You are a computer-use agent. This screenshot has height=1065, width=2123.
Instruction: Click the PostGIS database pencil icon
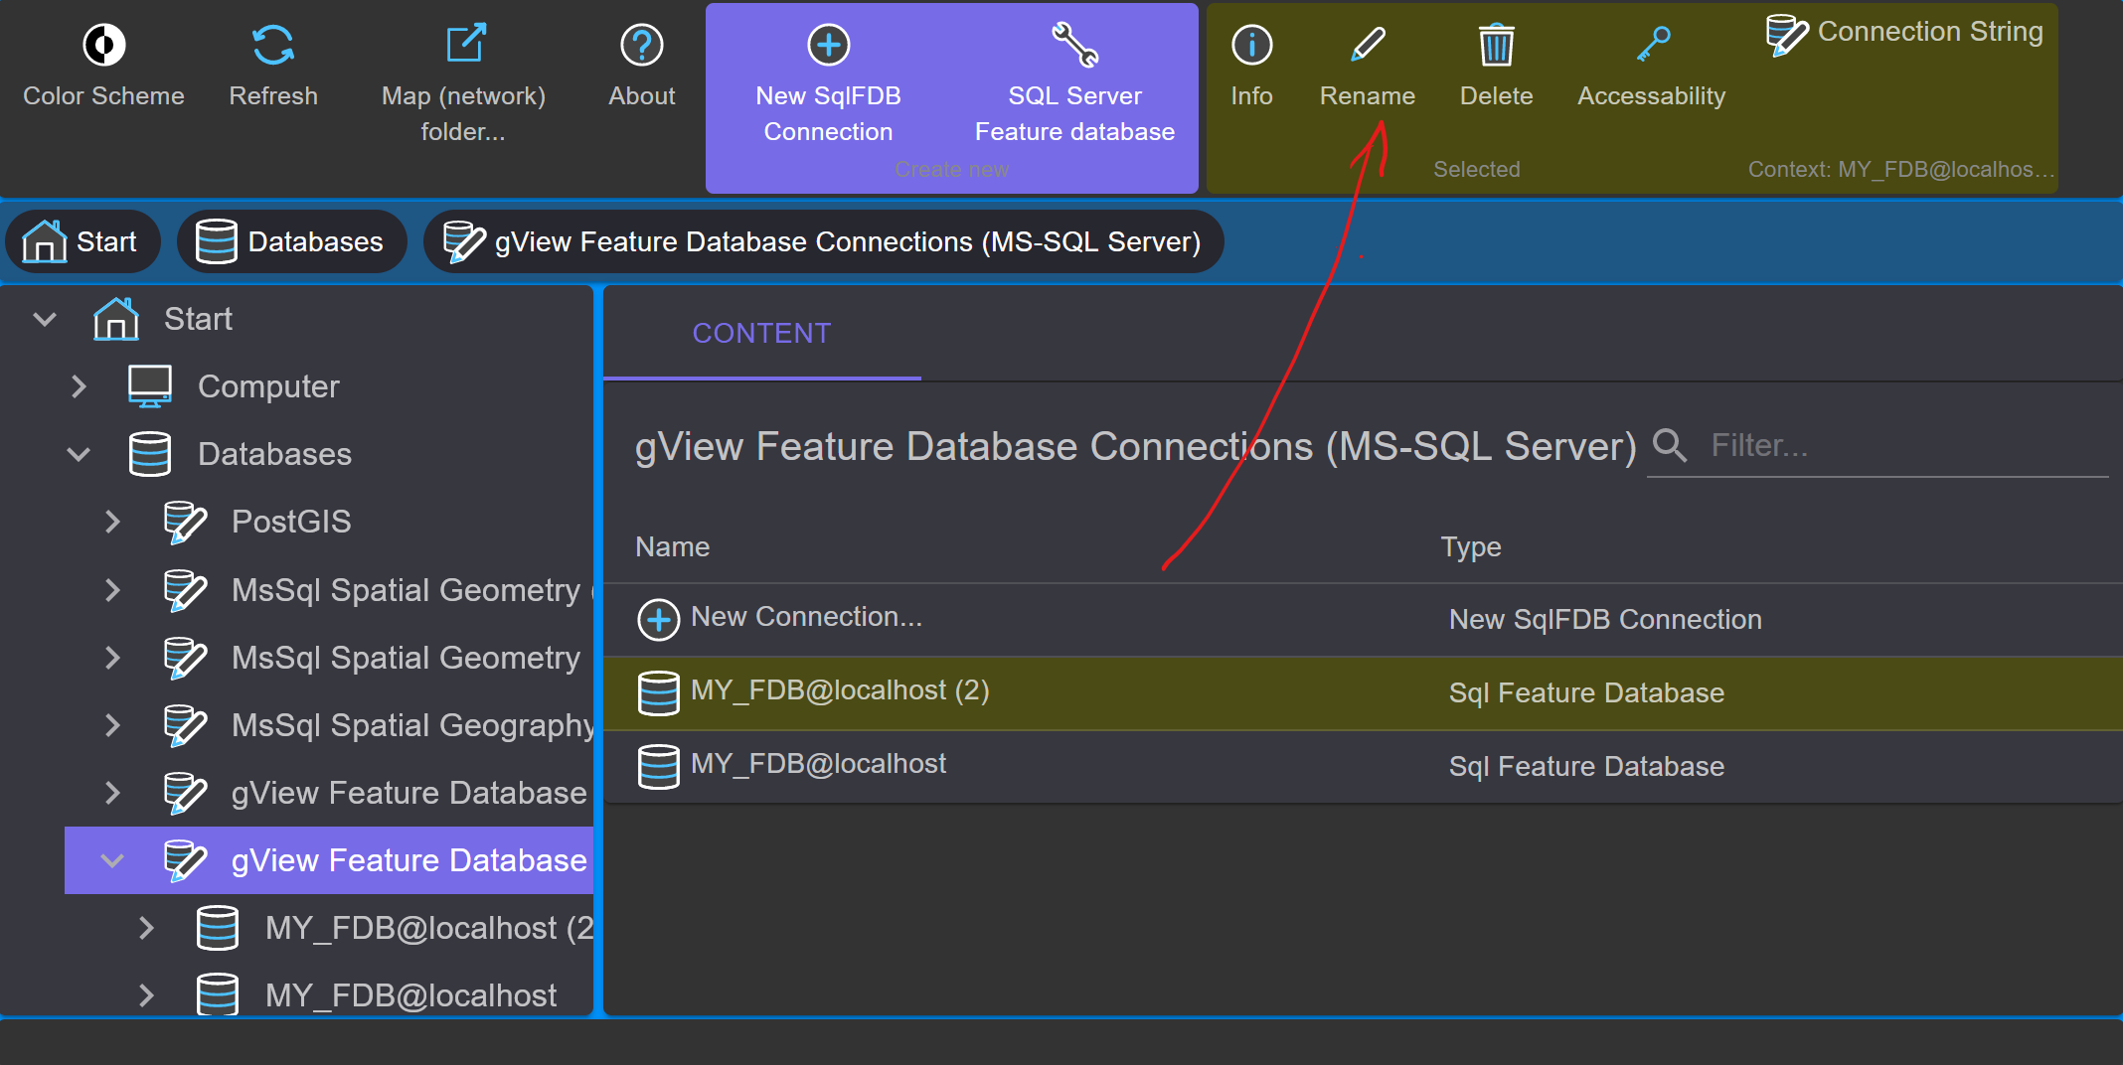(185, 522)
